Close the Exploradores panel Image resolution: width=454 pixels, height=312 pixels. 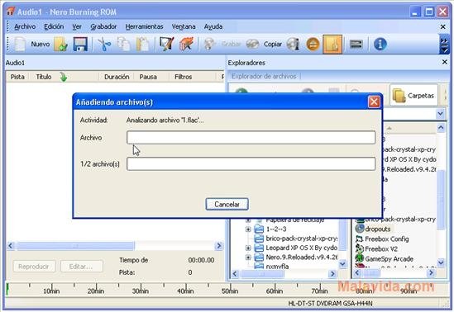coord(445,62)
